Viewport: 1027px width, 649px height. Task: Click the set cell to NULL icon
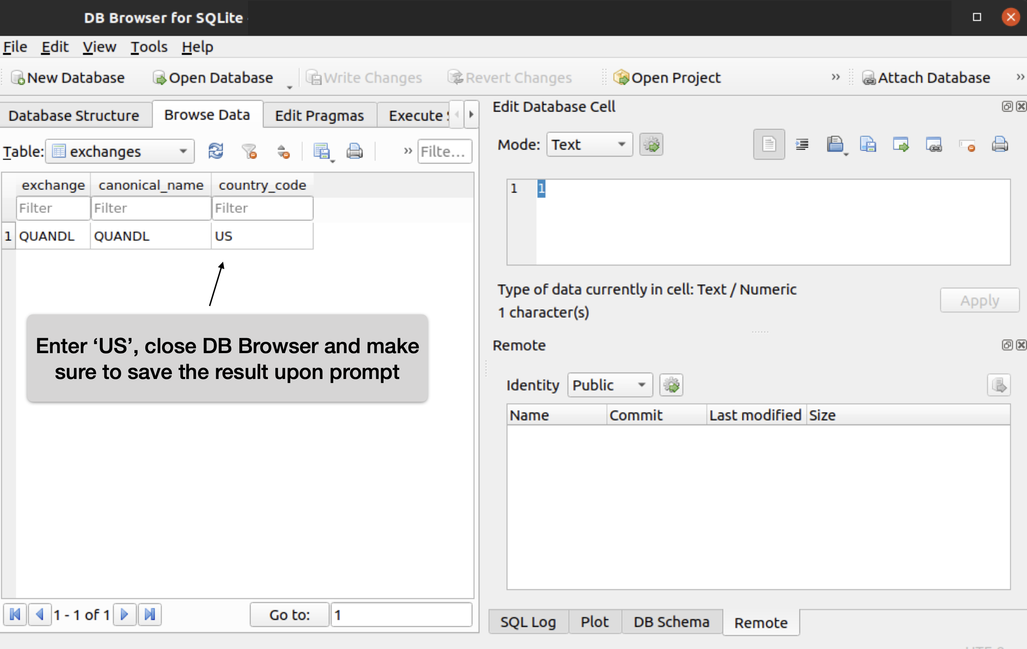tap(967, 145)
